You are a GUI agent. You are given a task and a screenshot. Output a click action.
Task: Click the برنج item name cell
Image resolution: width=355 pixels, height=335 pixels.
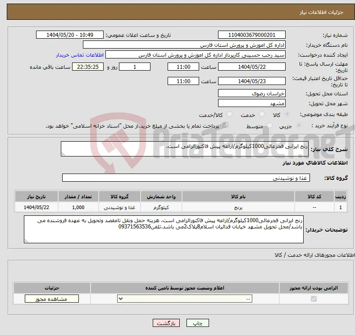tap(238, 207)
